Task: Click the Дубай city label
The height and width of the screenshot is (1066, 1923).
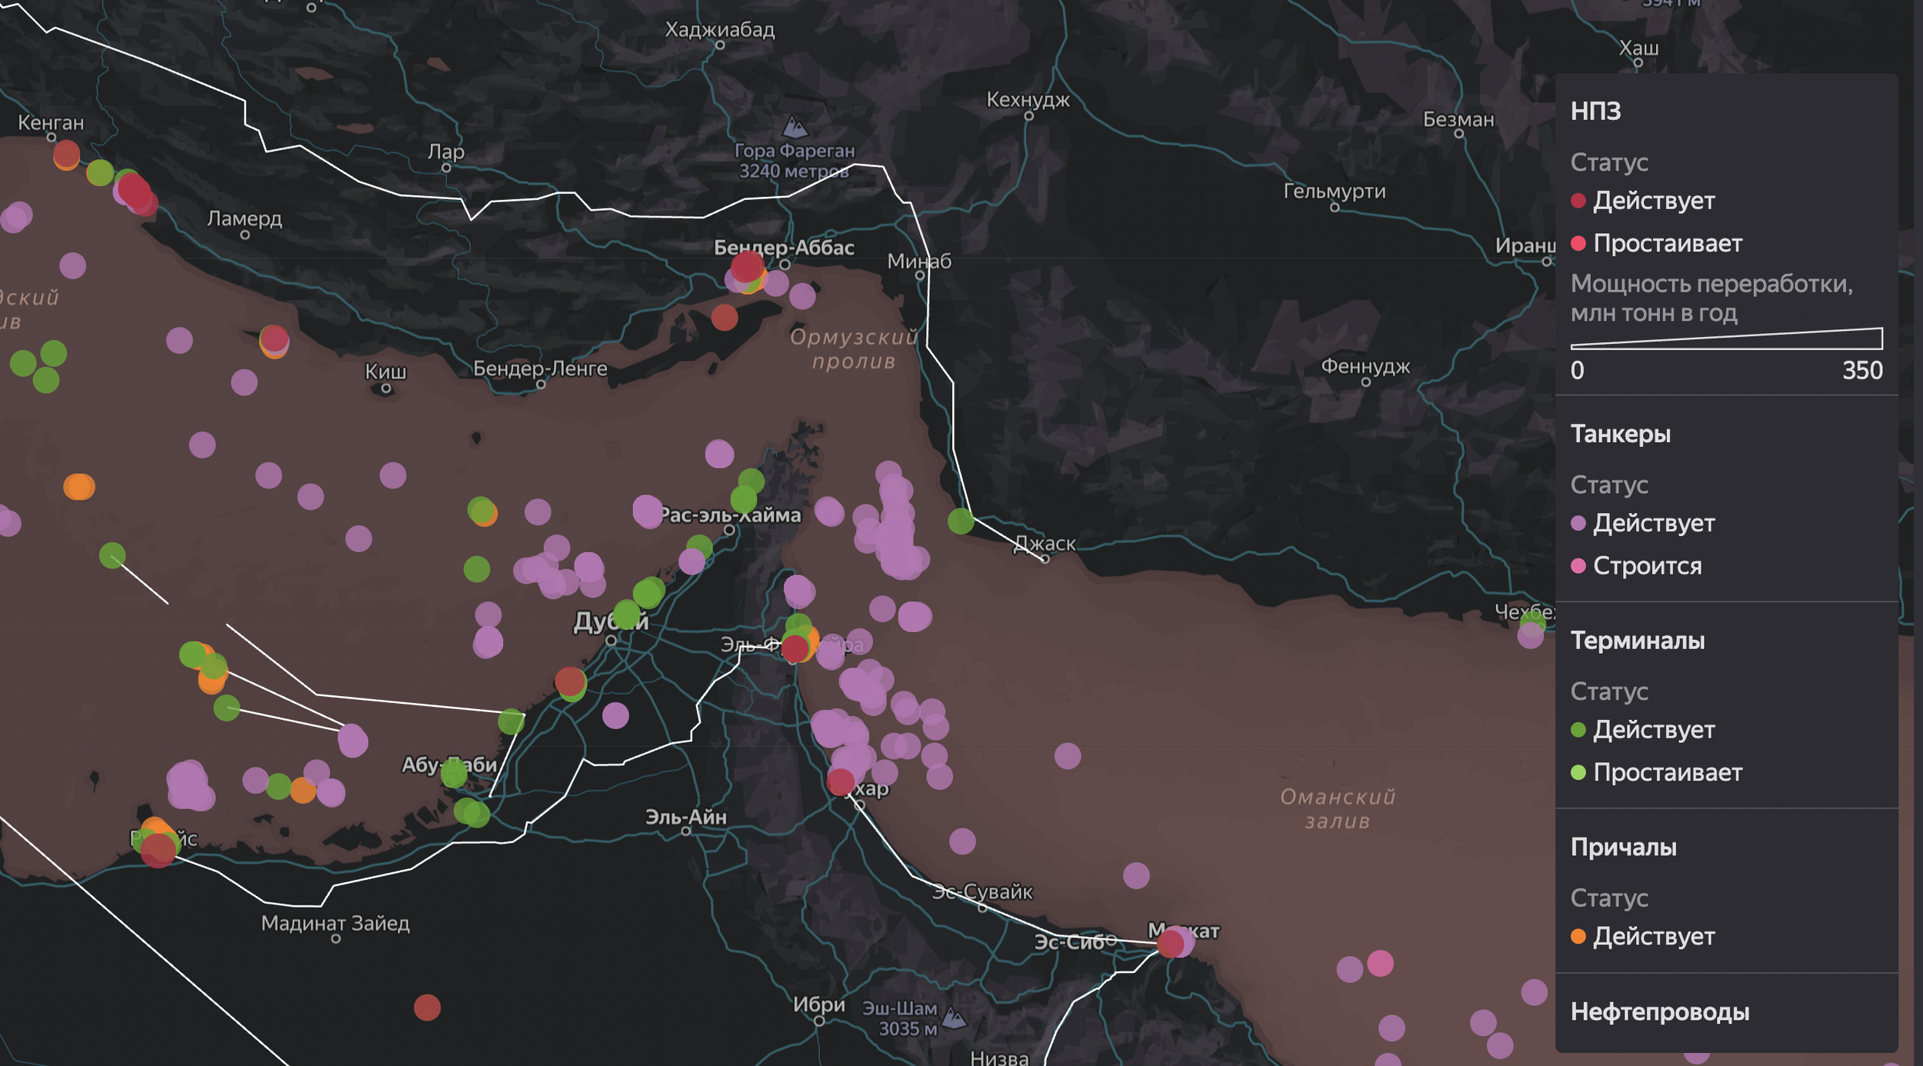Action: 599,621
